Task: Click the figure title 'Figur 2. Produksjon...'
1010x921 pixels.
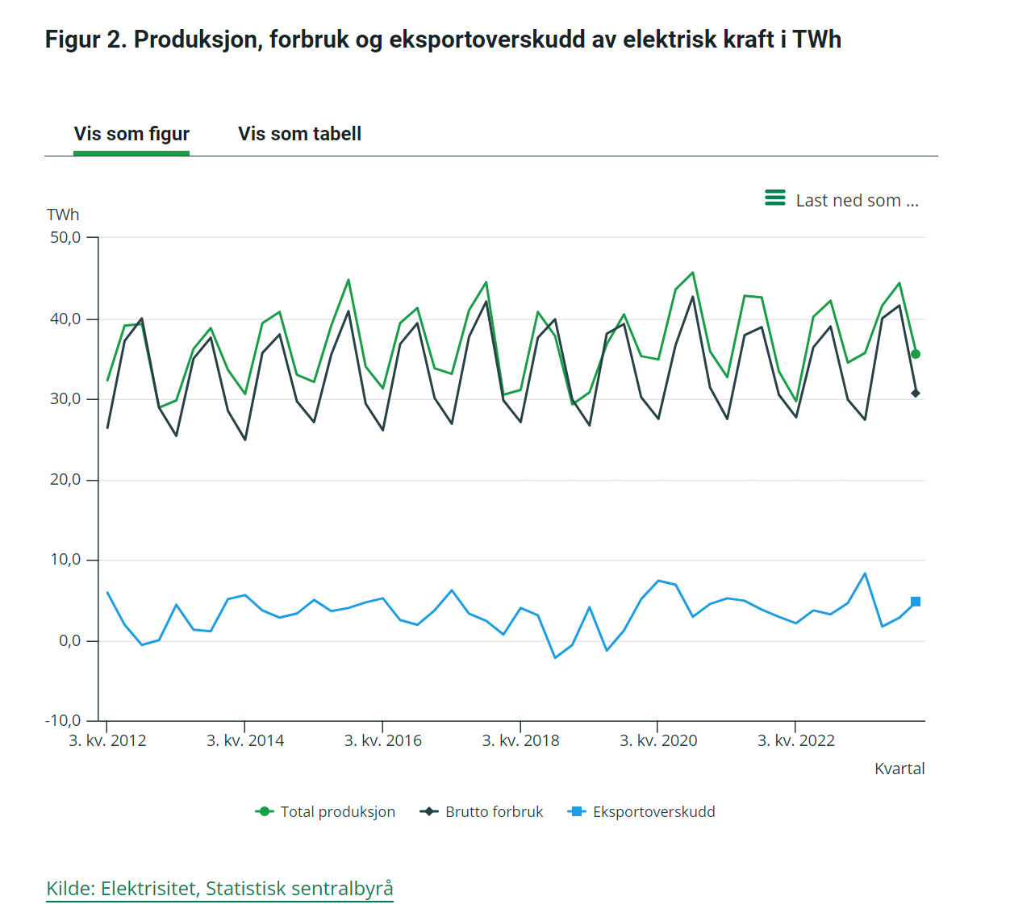Action: 443,40
